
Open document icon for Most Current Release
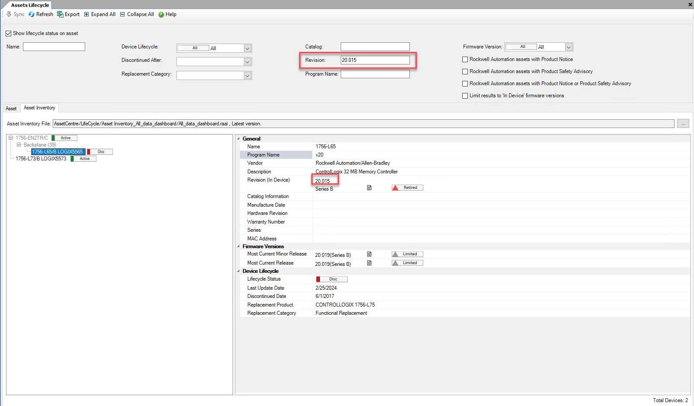pos(369,263)
